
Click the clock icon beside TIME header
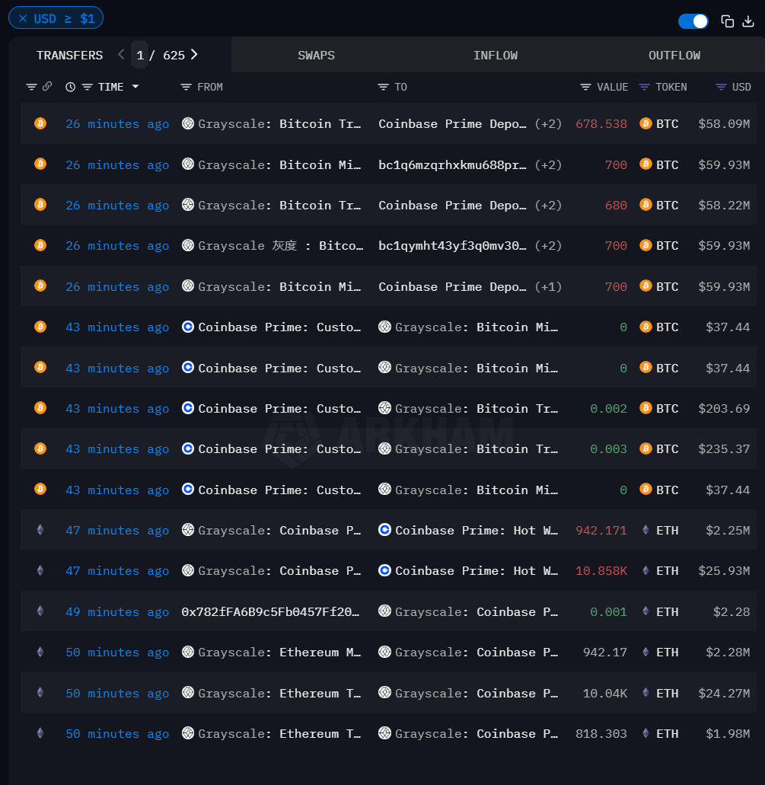pos(70,86)
